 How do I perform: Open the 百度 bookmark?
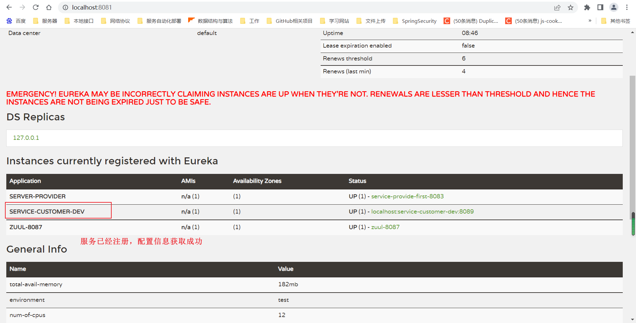coord(16,21)
